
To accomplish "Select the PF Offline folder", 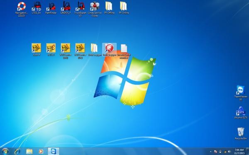I will 109,8.
